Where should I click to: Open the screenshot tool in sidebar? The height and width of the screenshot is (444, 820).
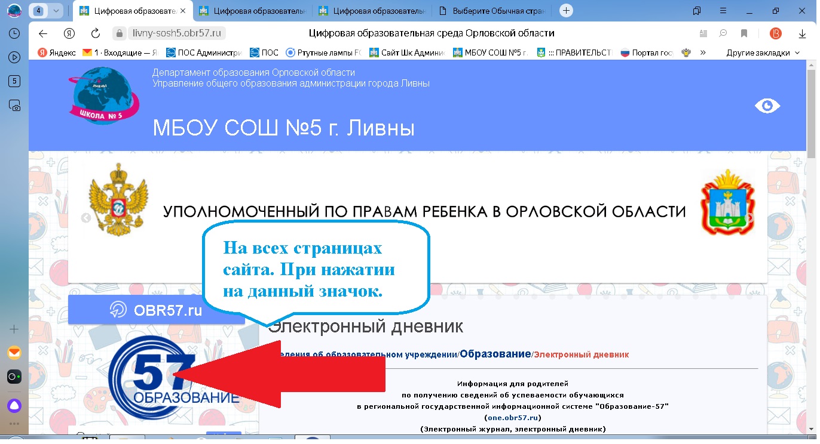[14, 106]
